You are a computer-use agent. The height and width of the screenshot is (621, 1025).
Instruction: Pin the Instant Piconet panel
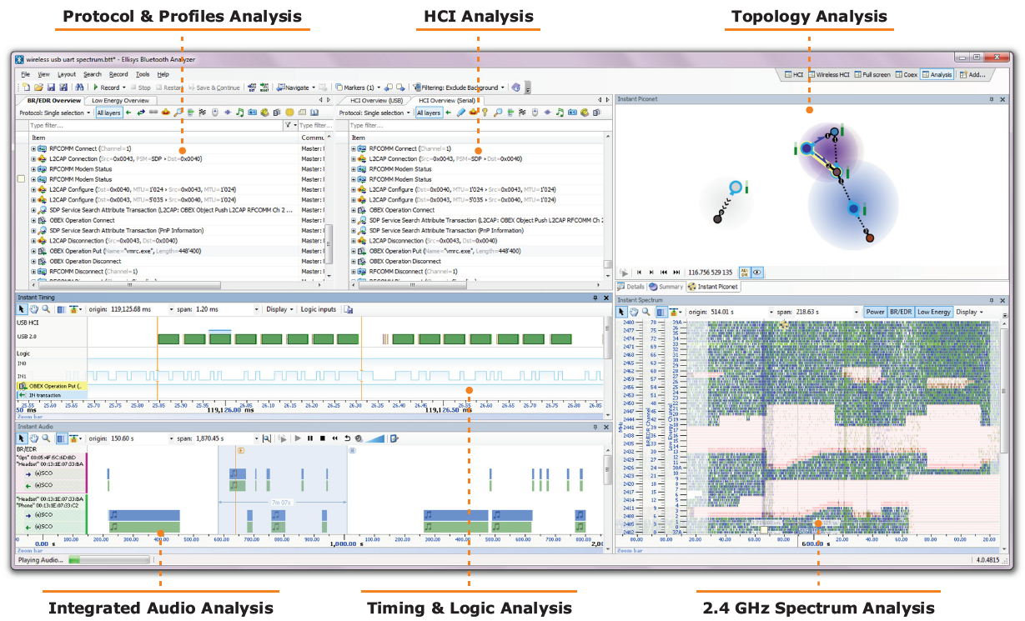[992, 99]
